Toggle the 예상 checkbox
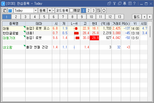Screen dimensions: 154x103 coord(72,10)
